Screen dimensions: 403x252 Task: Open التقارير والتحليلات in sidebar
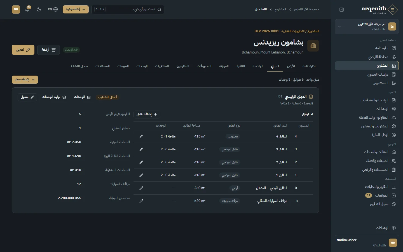tap(367, 187)
